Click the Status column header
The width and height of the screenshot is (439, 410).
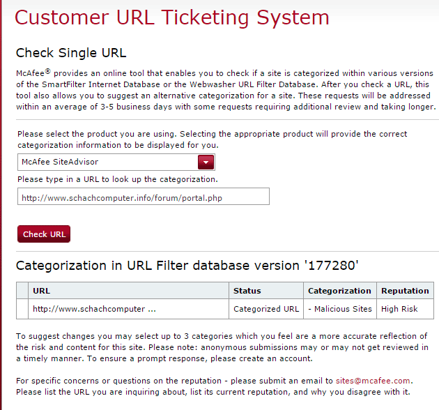coord(247,291)
